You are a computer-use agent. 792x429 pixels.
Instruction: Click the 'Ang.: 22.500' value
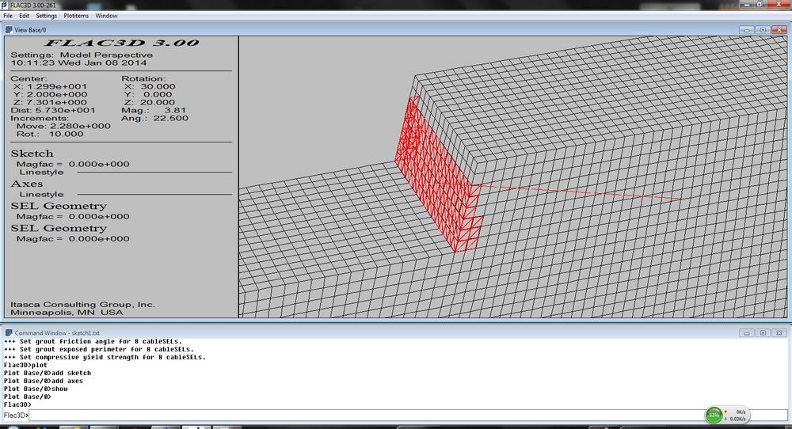tap(154, 118)
